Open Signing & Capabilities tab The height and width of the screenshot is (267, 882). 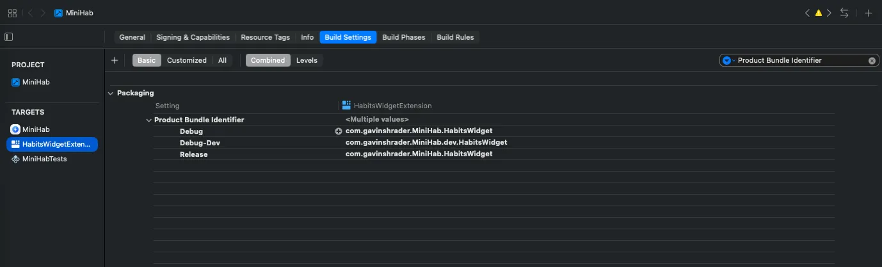[x=193, y=37]
